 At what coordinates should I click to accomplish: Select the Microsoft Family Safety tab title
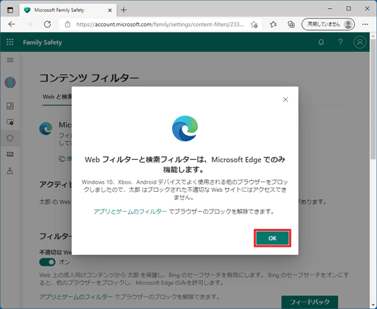pyautogui.click(x=59, y=10)
